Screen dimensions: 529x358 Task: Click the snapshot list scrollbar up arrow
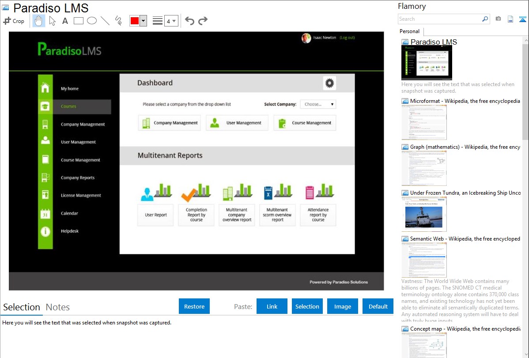tap(525, 41)
